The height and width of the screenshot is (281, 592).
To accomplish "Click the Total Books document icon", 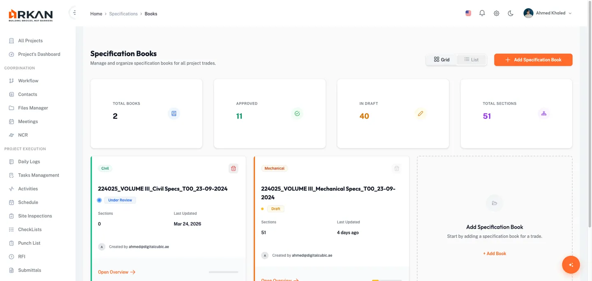I will [174, 114].
